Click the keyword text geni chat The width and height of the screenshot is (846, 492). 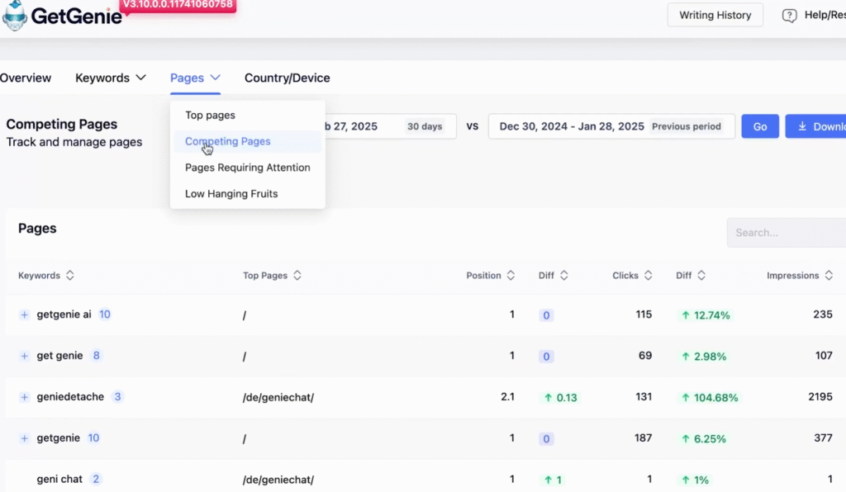click(59, 479)
